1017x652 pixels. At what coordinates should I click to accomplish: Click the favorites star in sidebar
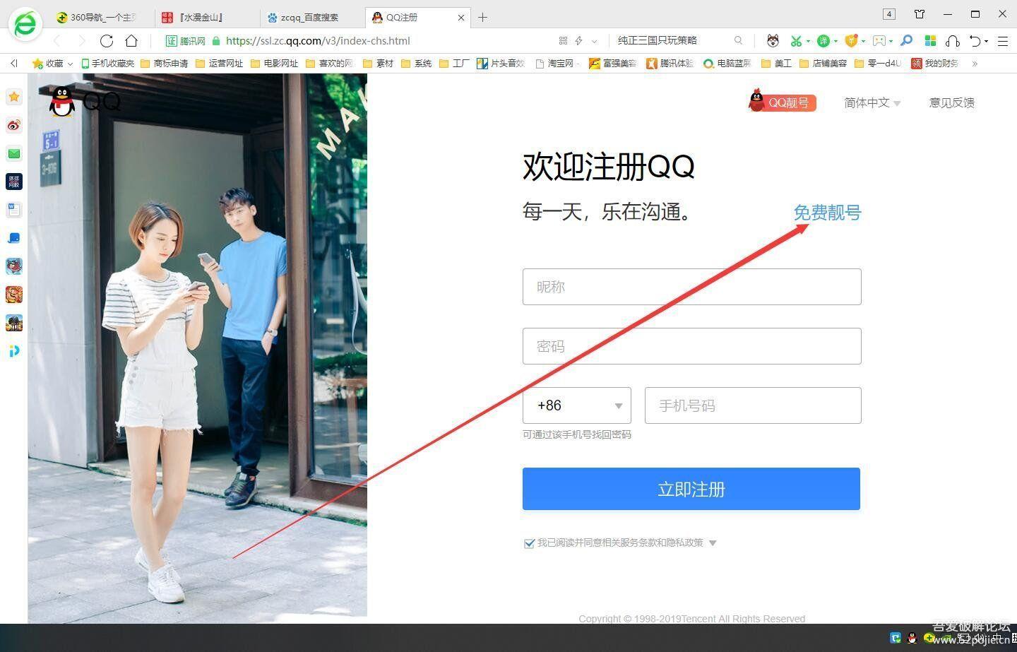pos(14,97)
